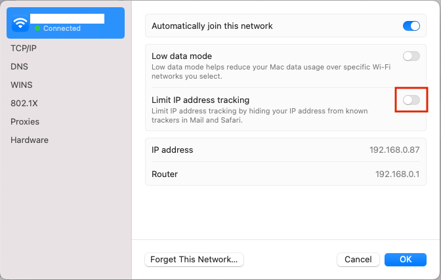Click the green Connected status dot
The height and width of the screenshot is (280, 441).
pos(38,29)
